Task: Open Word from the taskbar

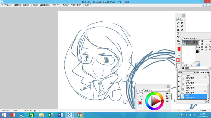Action: click(x=60, y=115)
